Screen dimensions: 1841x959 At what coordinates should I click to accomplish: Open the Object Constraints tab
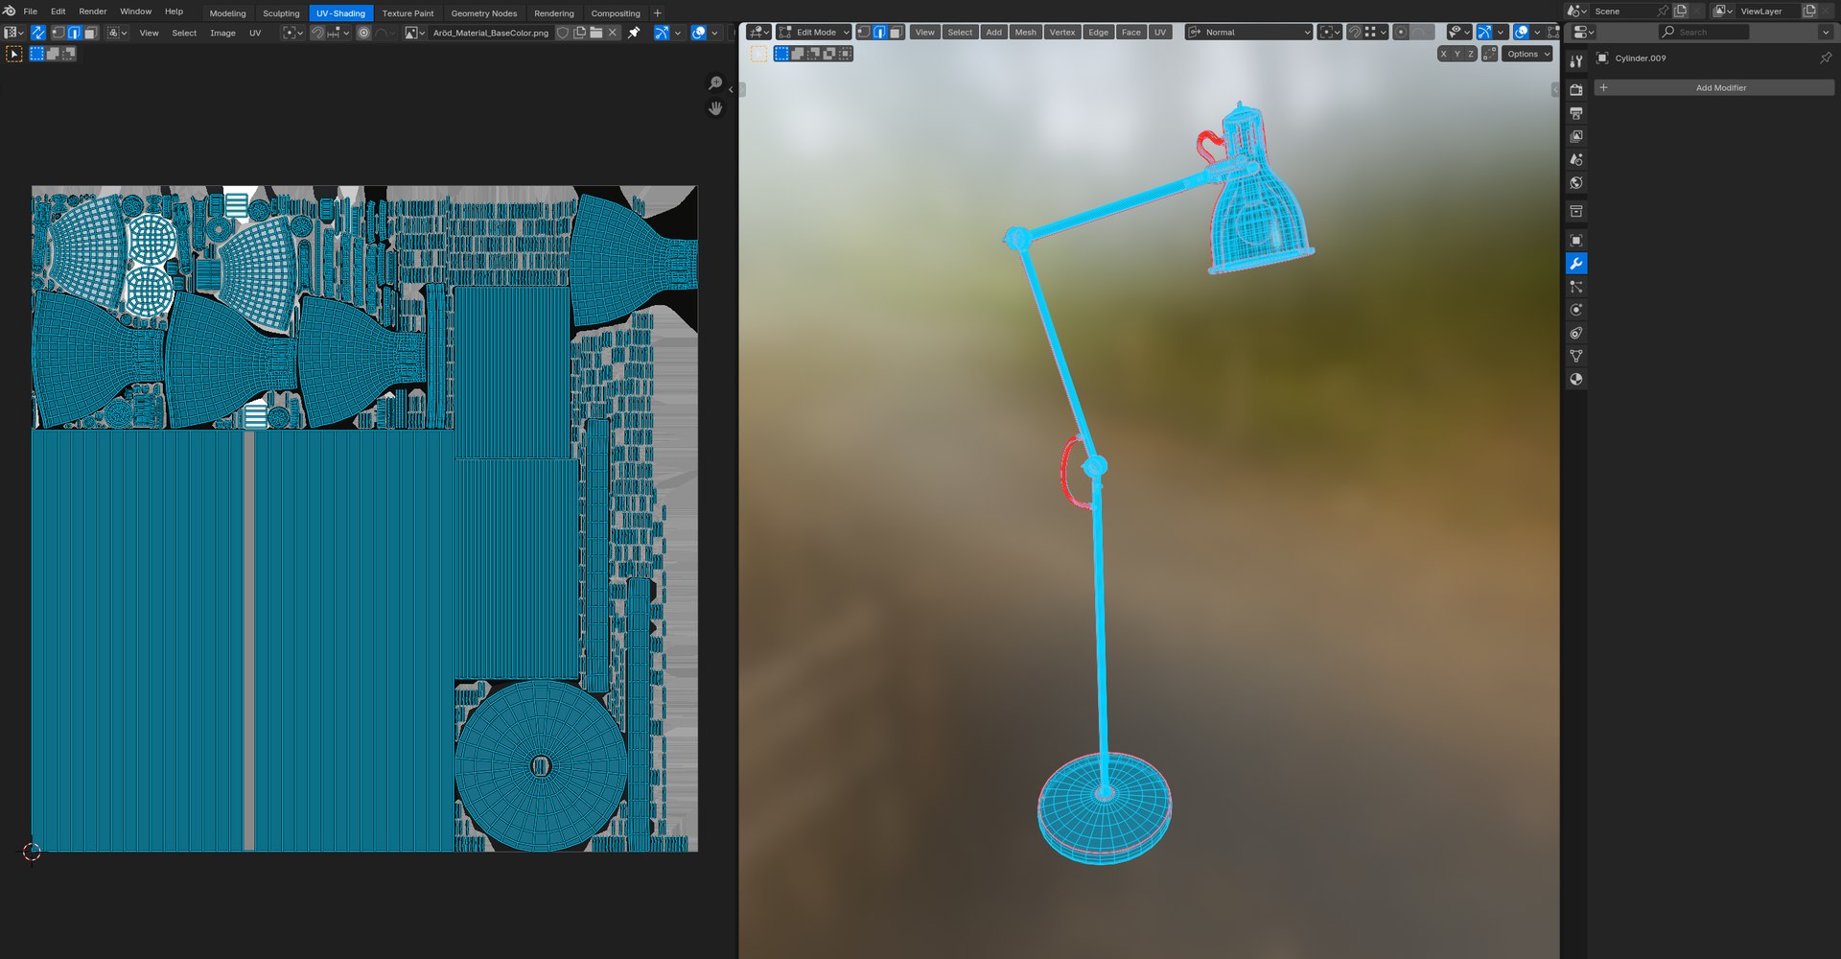click(1575, 333)
